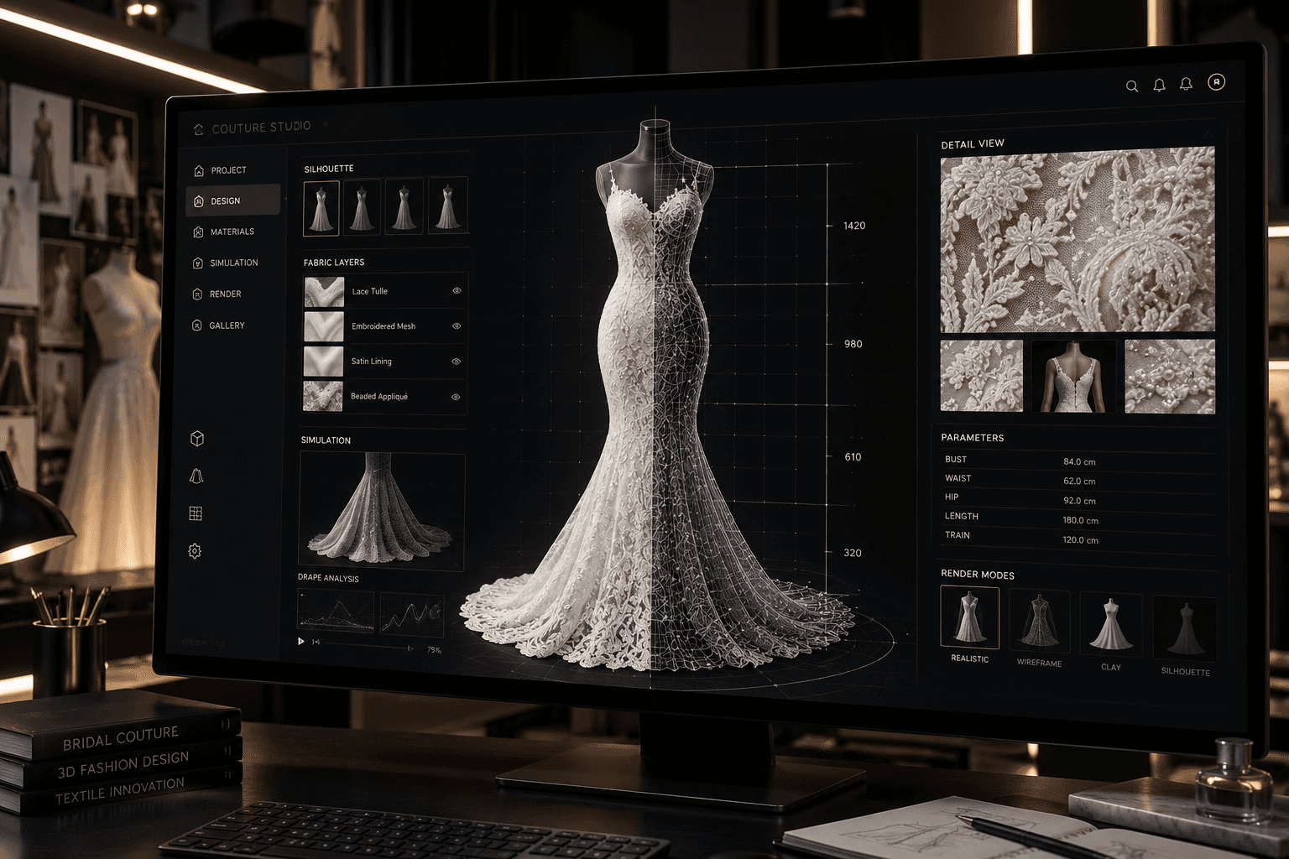
Task: Click the 320 height marker label
Action: click(853, 553)
